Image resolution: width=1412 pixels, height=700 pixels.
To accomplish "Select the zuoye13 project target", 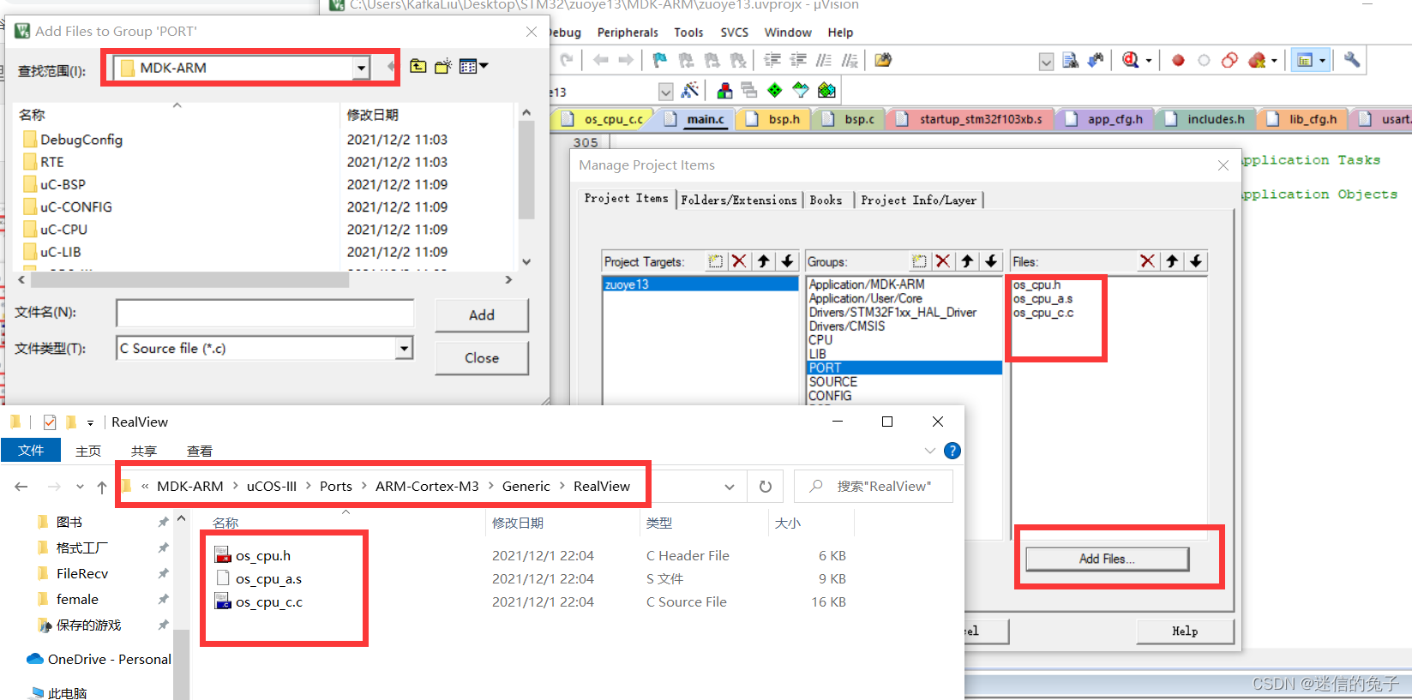I will [700, 284].
